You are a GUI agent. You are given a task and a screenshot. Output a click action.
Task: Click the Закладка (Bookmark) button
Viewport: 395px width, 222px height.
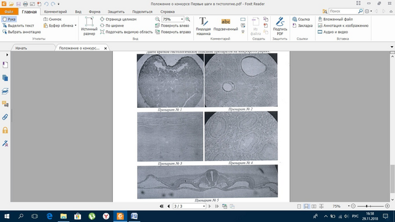302,26
